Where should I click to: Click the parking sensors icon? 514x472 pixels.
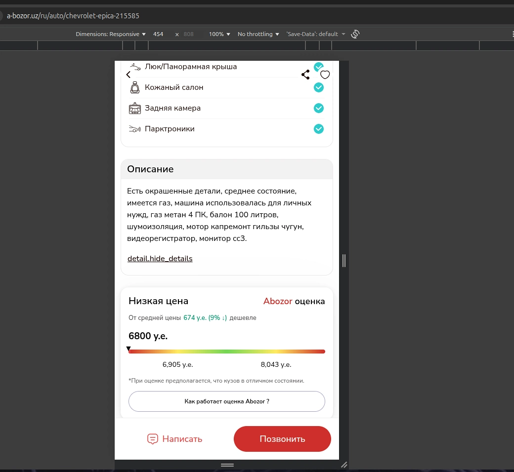(x=135, y=129)
